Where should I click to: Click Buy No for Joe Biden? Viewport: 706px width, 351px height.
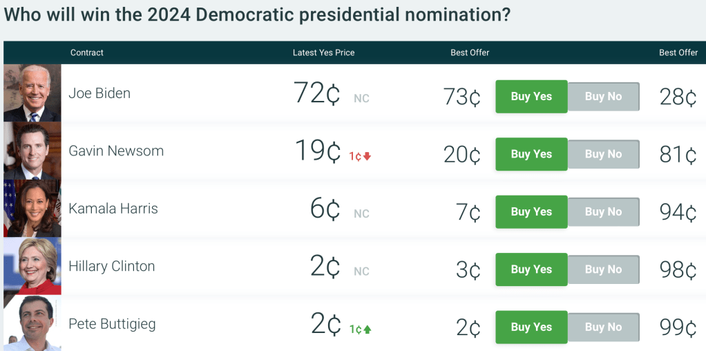pyautogui.click(x=603, y=97)
